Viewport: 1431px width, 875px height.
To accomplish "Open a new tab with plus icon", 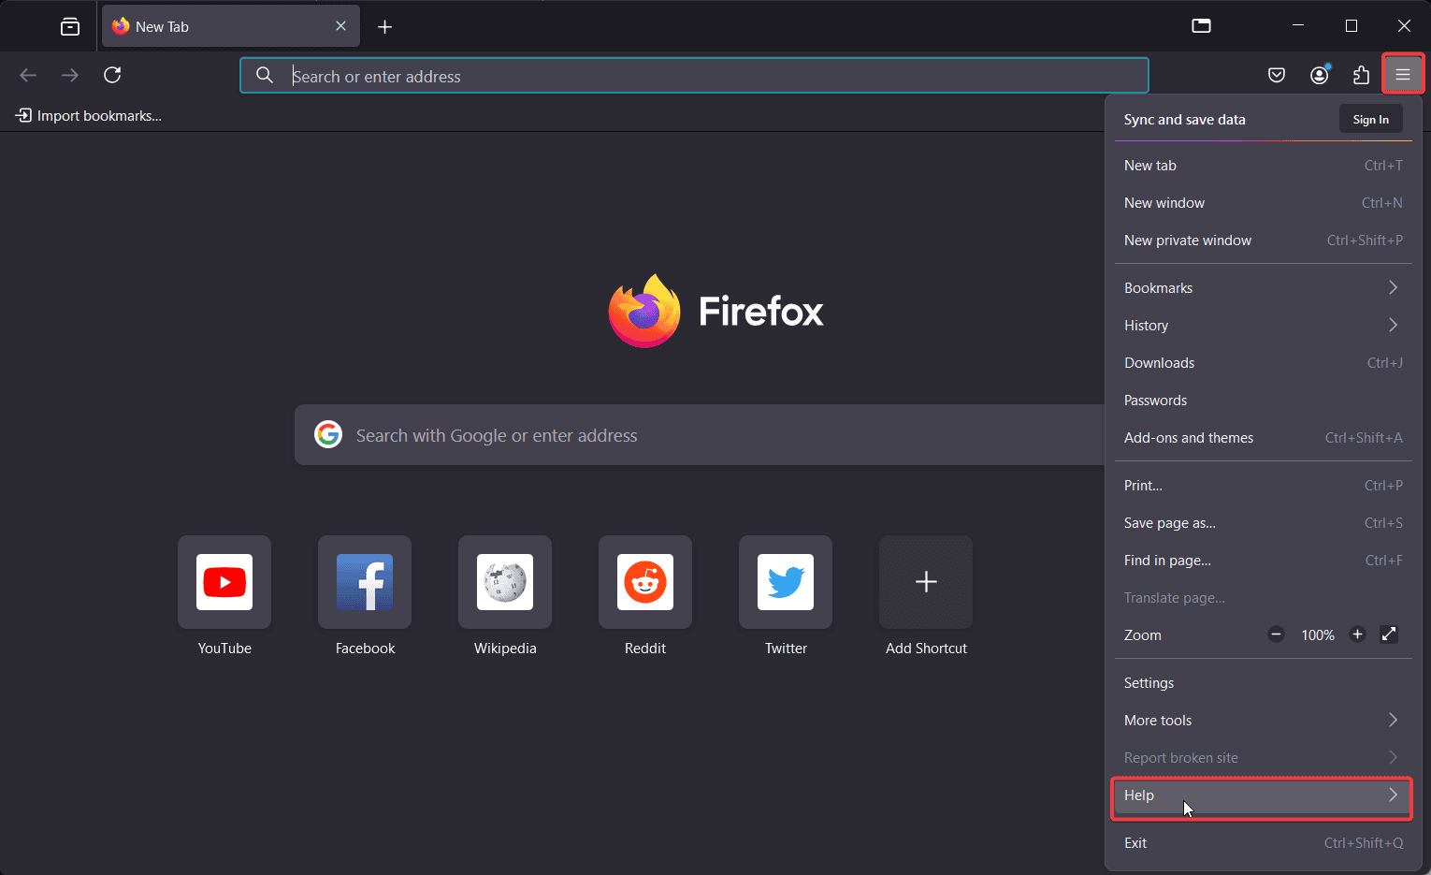I will [384, 26].
